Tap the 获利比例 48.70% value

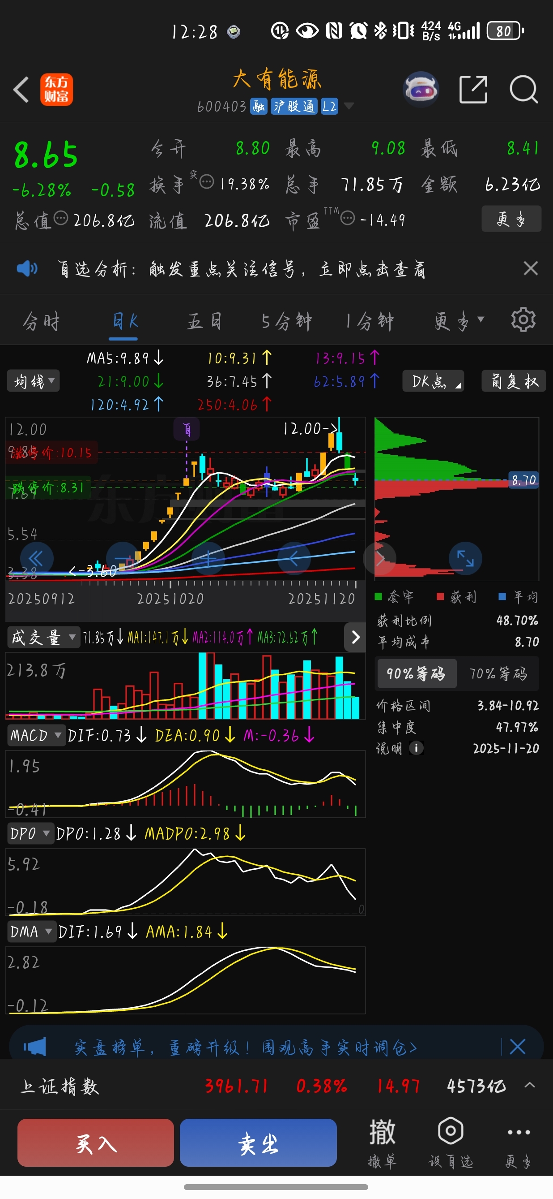tap(517, 621)
